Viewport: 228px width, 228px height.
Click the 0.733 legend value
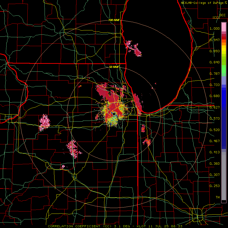(x=215, y=85)
